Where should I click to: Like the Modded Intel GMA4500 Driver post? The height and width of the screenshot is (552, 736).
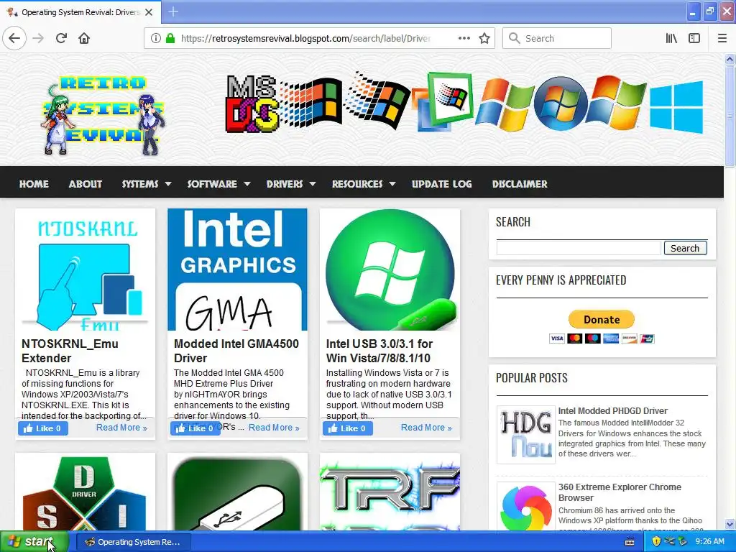195,428
